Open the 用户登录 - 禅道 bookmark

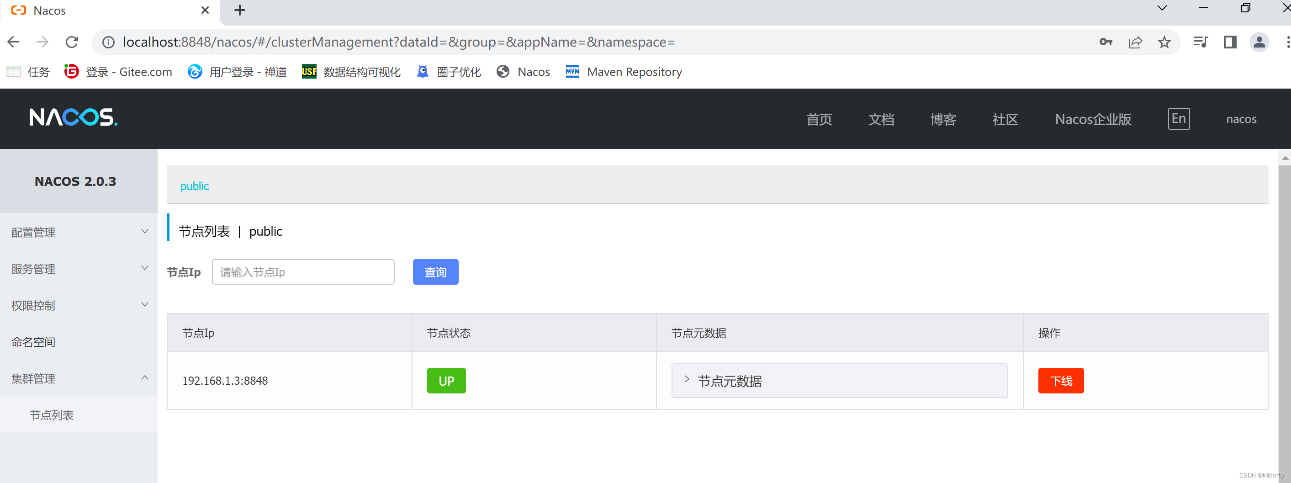click(237, 72)
